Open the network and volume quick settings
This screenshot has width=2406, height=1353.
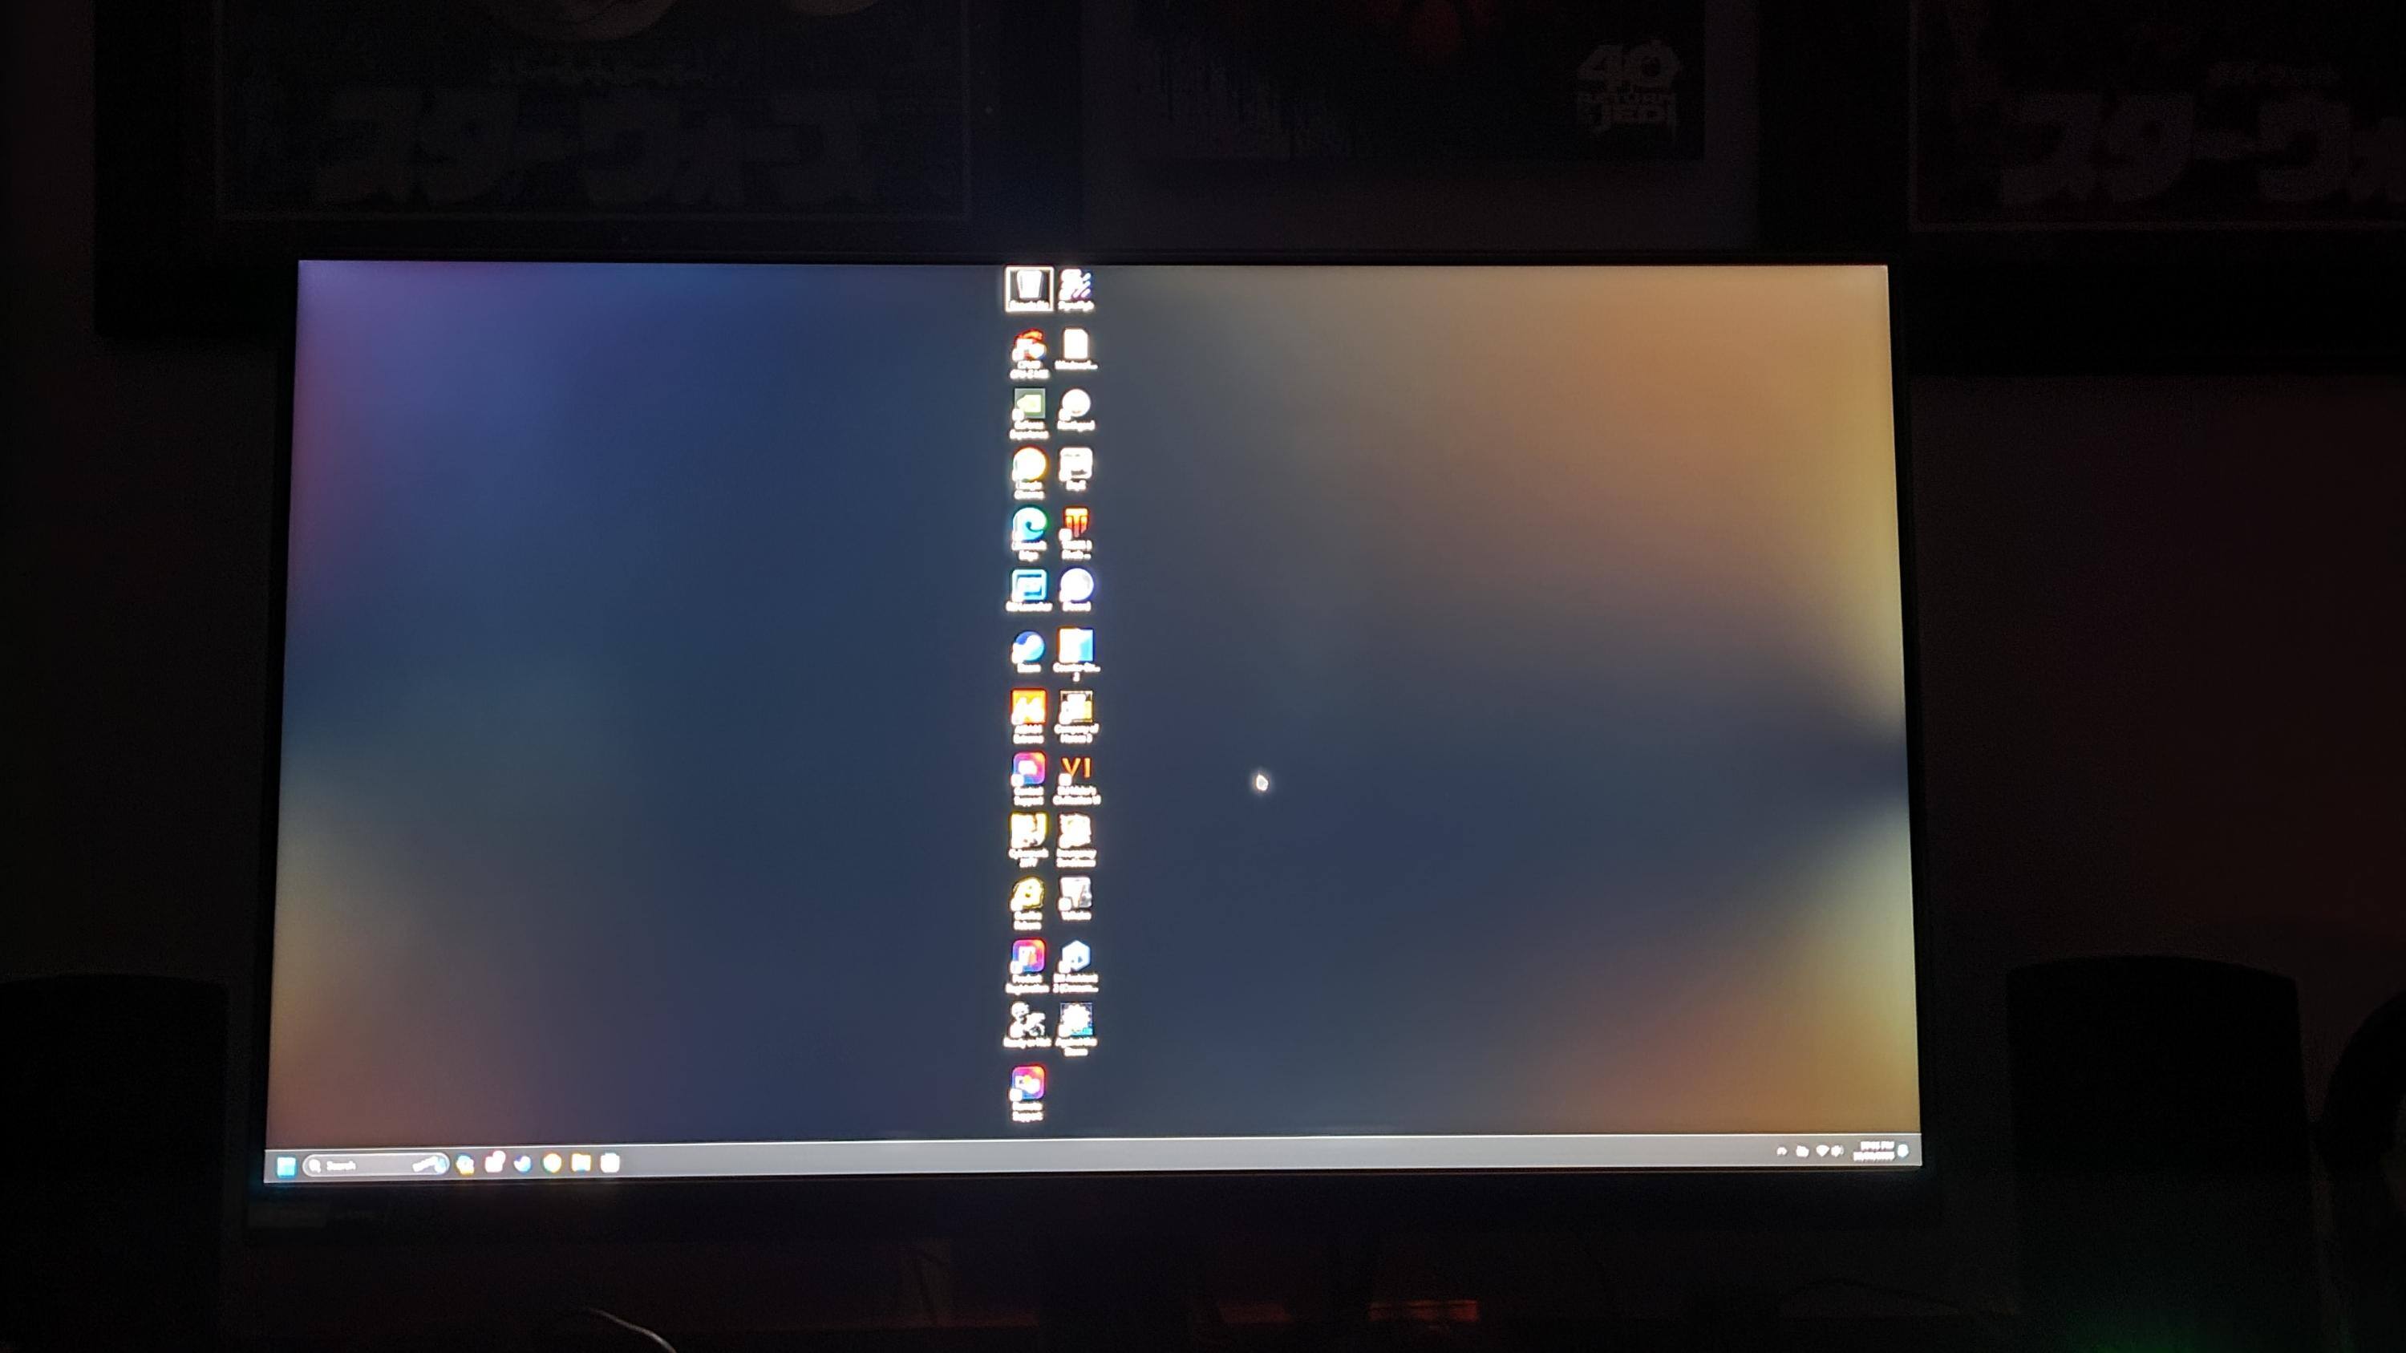1828,1152
